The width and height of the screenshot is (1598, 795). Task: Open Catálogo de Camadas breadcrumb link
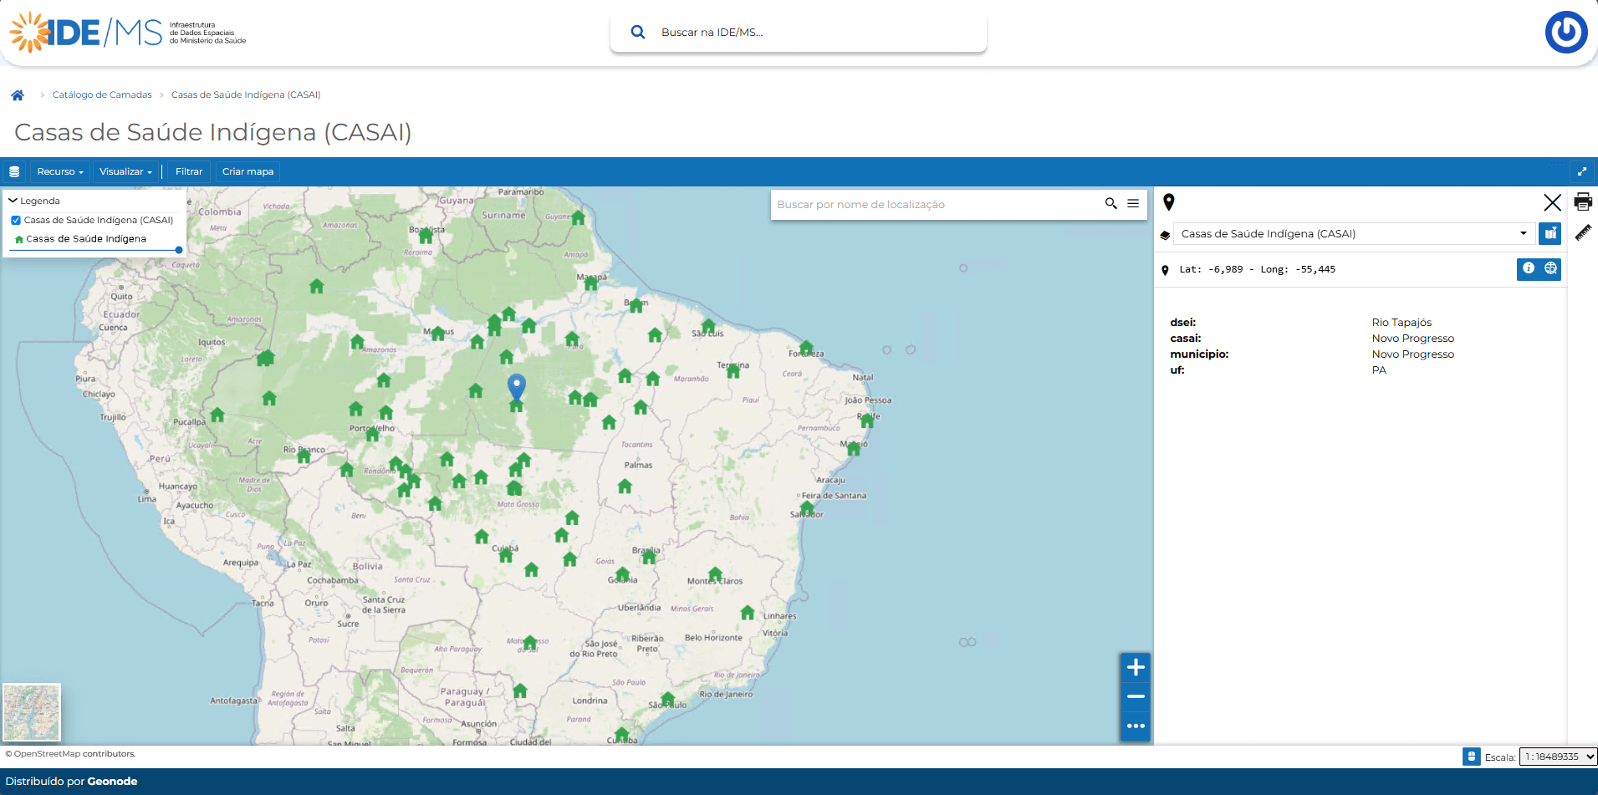tap(102, 95)
